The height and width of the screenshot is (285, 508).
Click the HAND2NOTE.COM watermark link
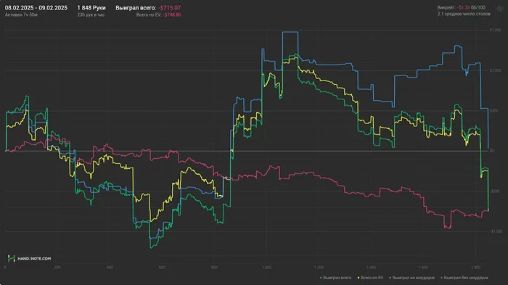pos(34,258)
